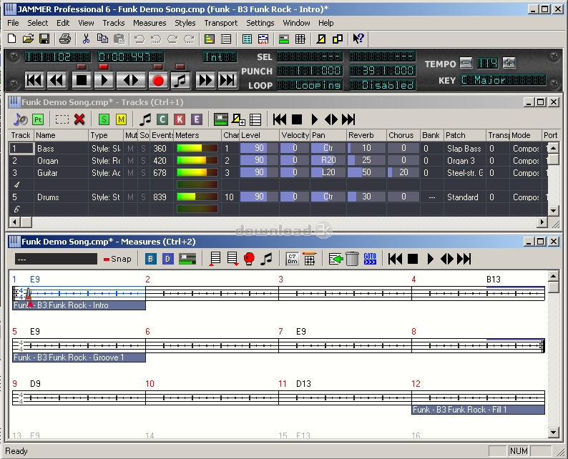Open the File menu
568x459 pixels.
coord(13,23)
